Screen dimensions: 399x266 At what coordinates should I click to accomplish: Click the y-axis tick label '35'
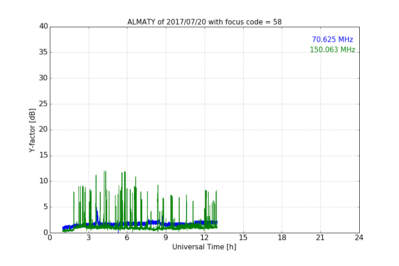tap(43, 52)
